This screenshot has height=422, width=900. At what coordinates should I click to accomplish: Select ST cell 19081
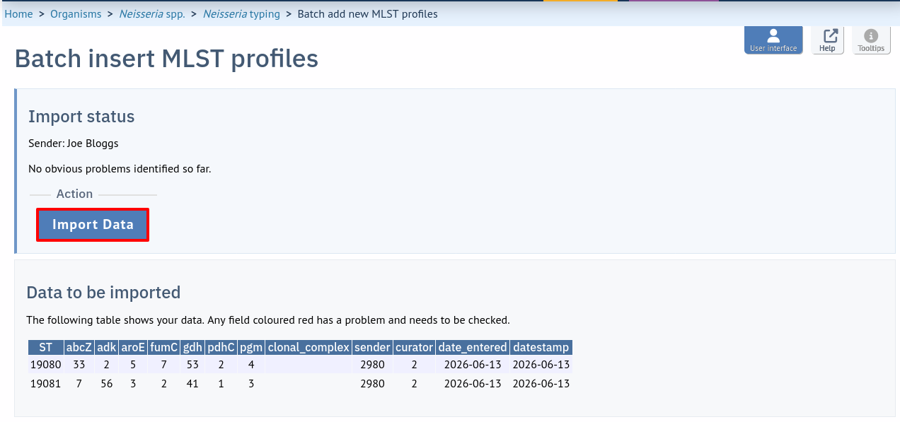pos(45,383)
